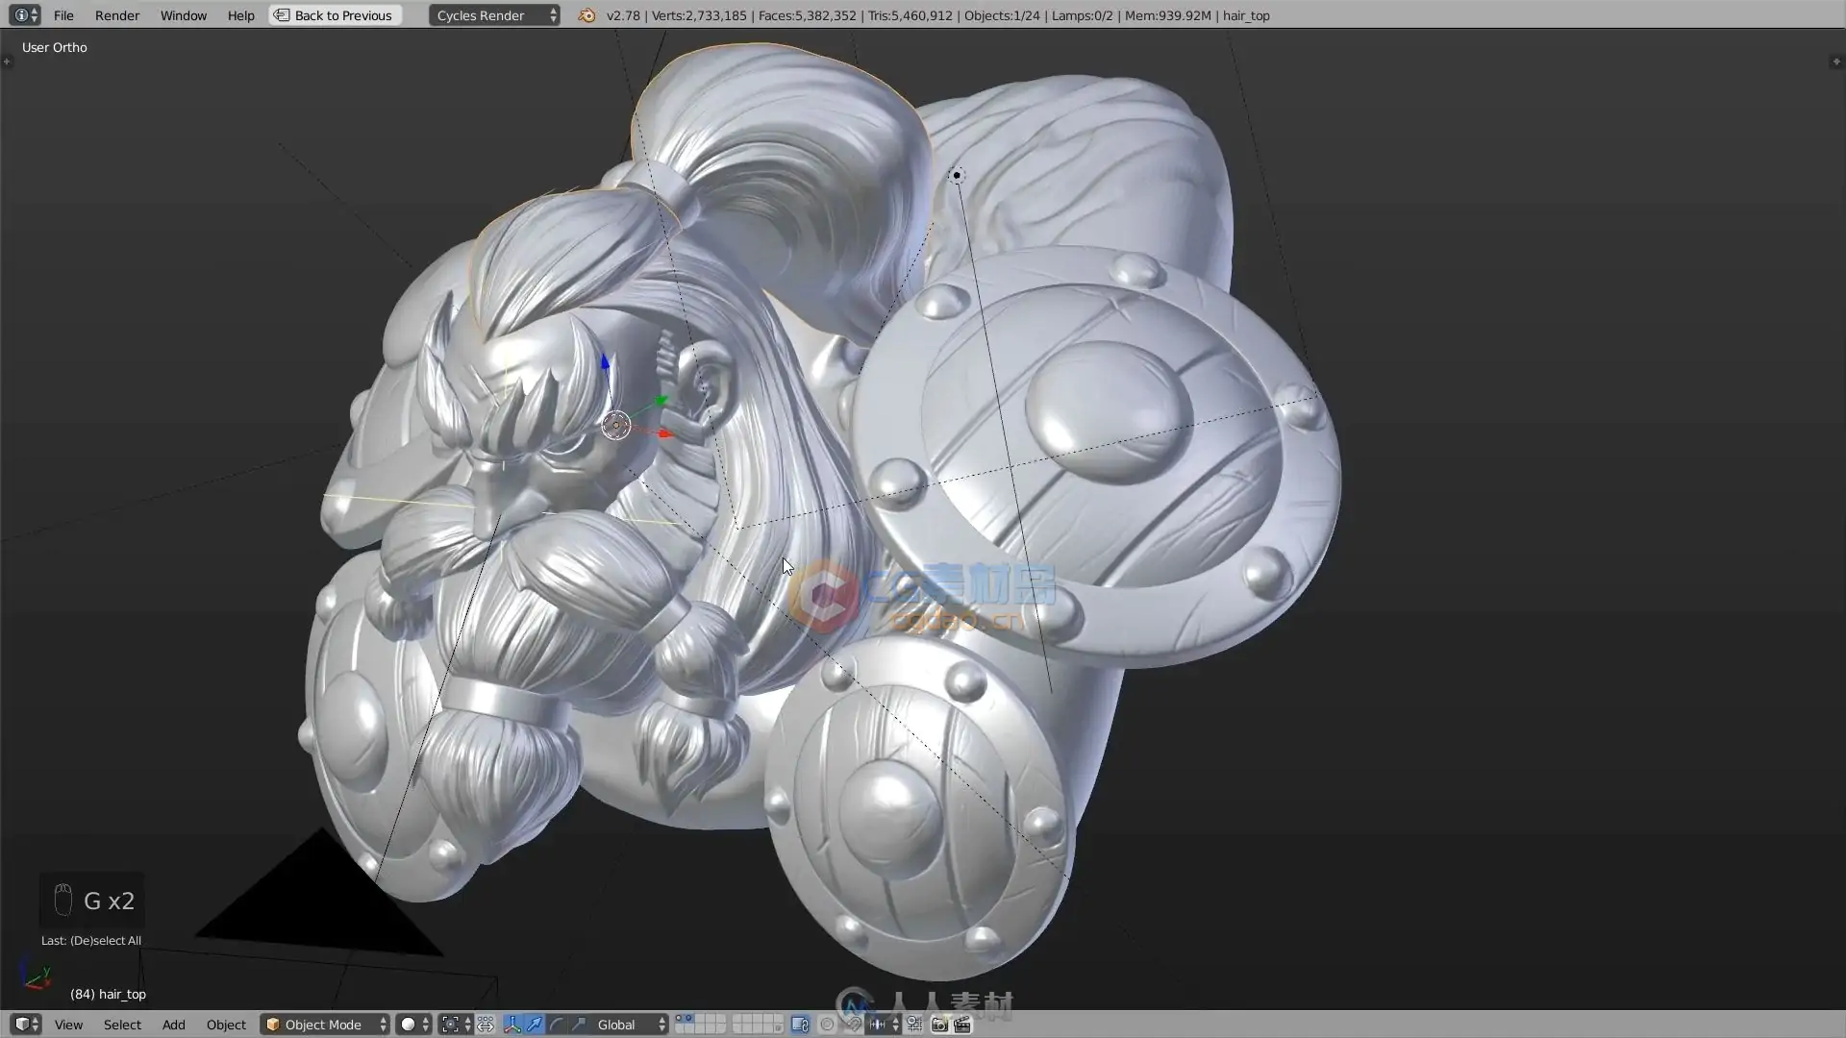Open the Render menu
The image size is (1846, 1038).
[117, 15]
